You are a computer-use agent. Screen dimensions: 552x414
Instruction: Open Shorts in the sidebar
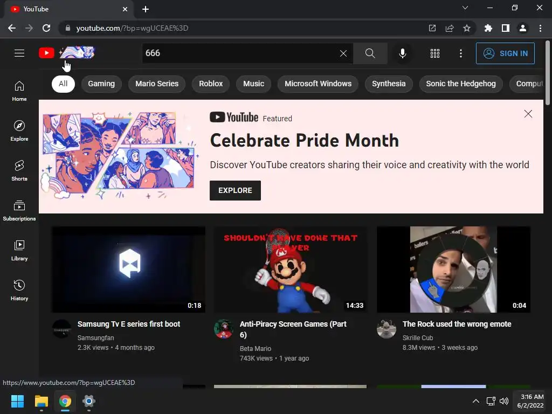click(x=19, y=171)
